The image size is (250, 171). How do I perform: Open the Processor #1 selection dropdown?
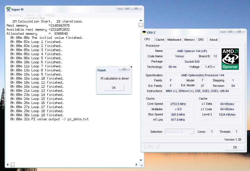coord(180,132)
